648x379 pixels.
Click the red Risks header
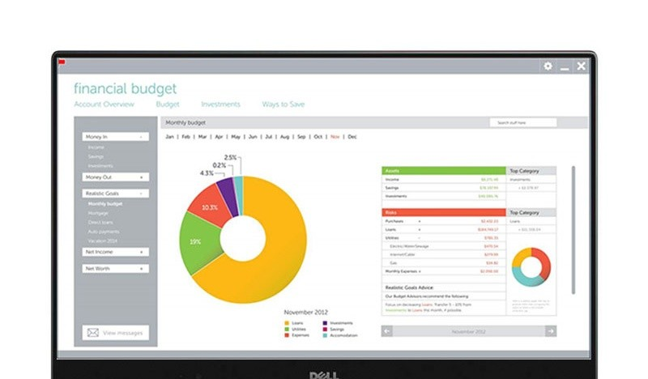443,212
